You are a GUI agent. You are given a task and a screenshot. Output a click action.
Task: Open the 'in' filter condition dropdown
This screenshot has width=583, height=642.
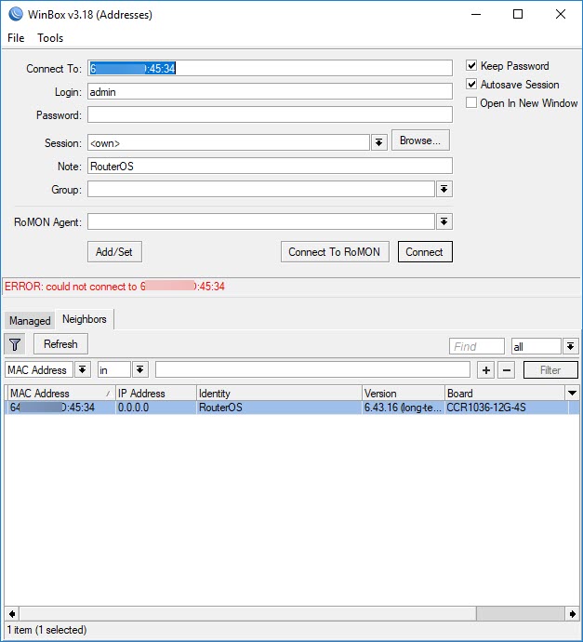(x=139, y=369)
